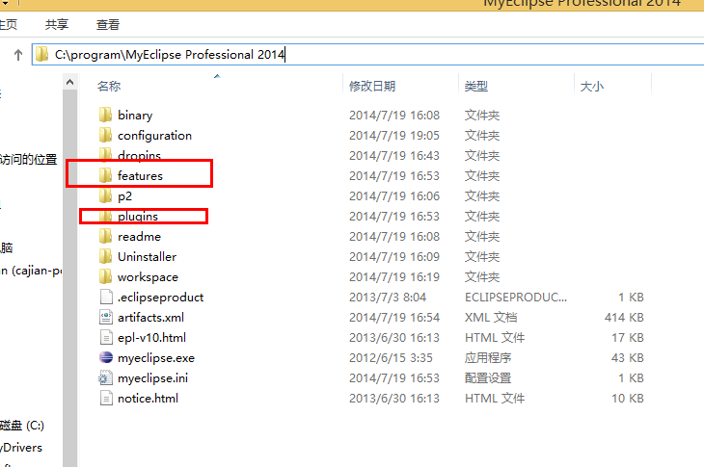Select the dropins folder name
Image resolution: width=704 pixels, height=467 pixels.
pos(139,155)
